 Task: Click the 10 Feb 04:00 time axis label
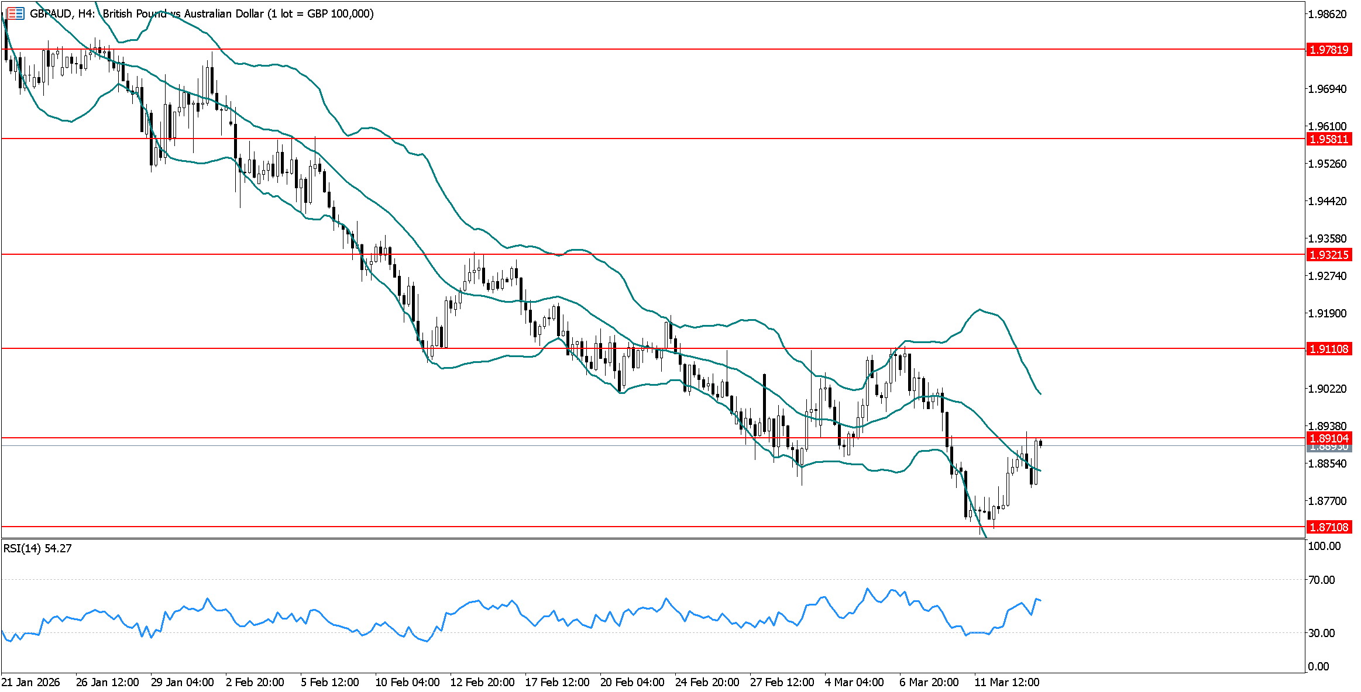407,682
